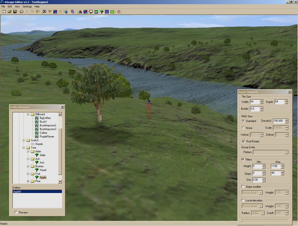Click the Open folder toolbar icon
This screenshot has width=298, height=226.
coord(9,12)
